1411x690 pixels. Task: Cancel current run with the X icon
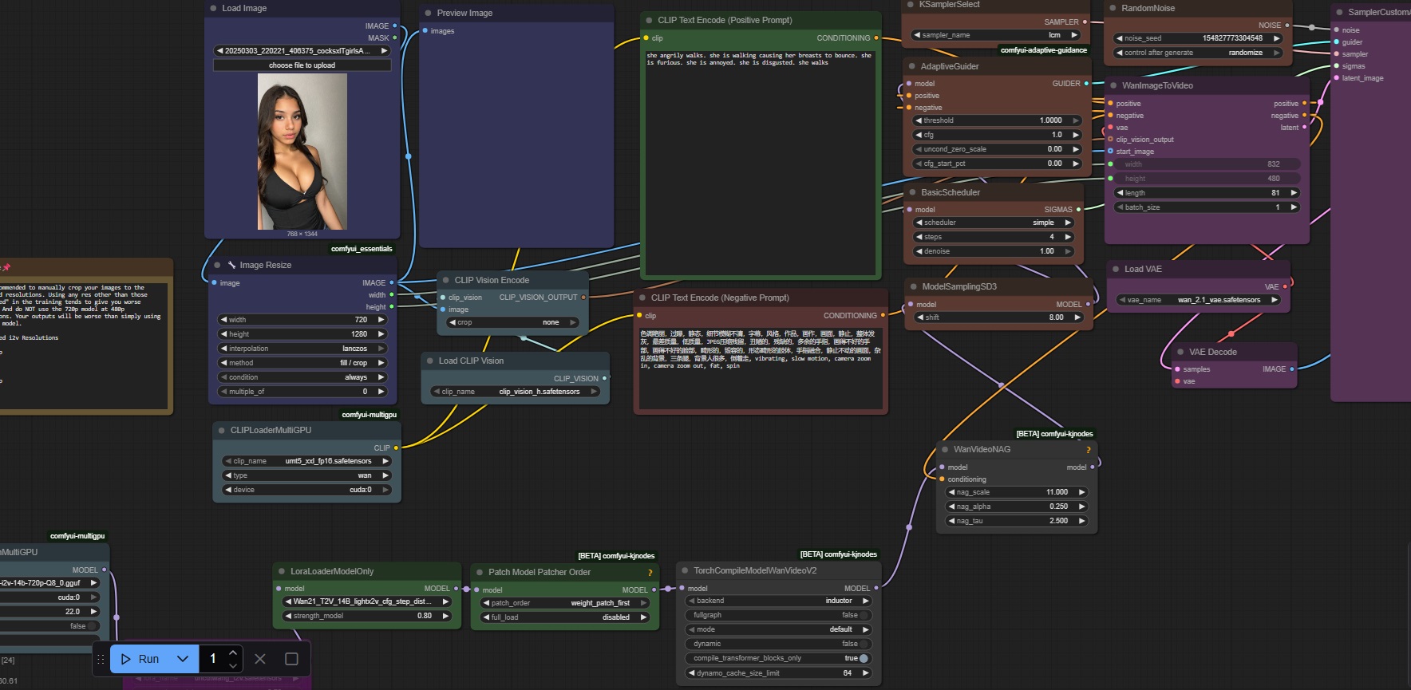[259, 659]
